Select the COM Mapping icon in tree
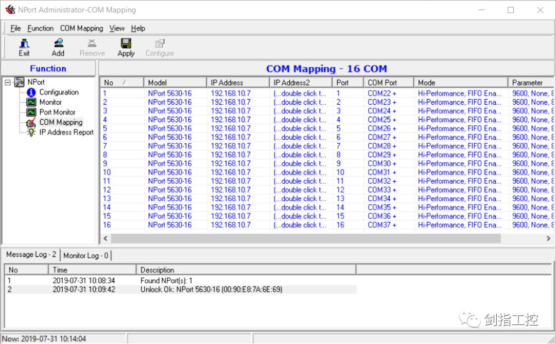This screenshot has height=344, width=556. (x=31, y=122)
